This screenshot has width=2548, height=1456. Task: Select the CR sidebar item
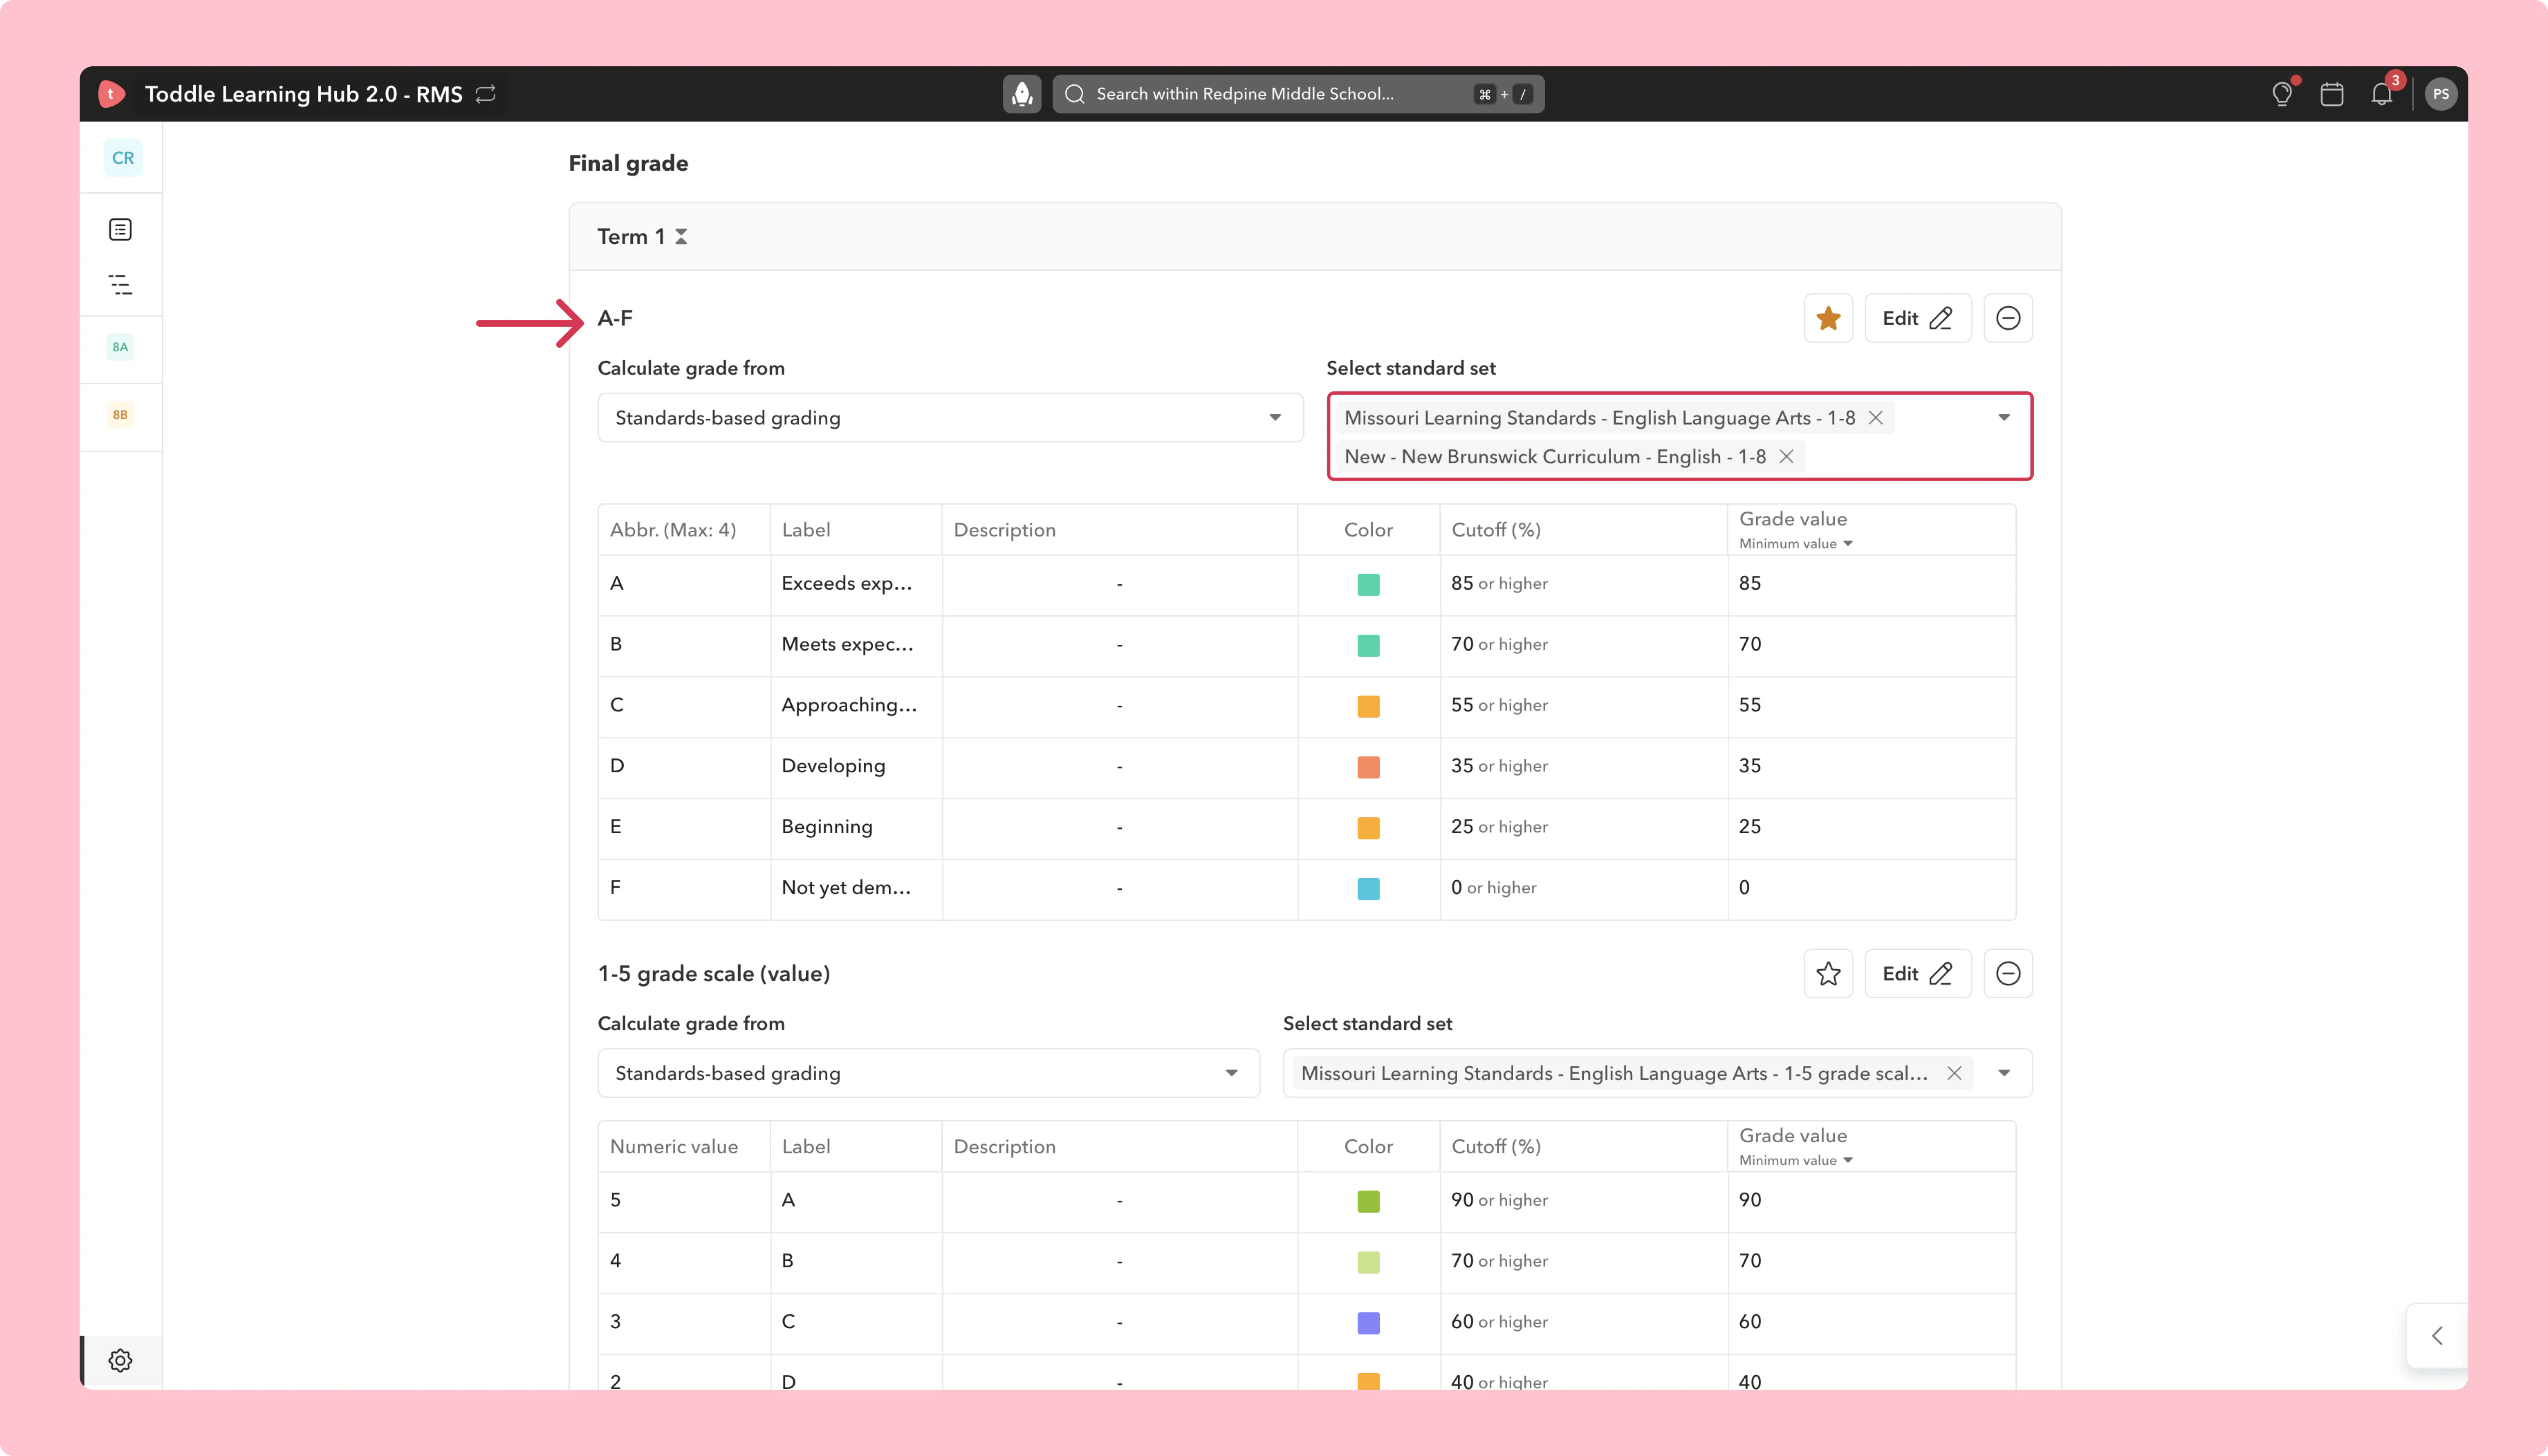123,158
